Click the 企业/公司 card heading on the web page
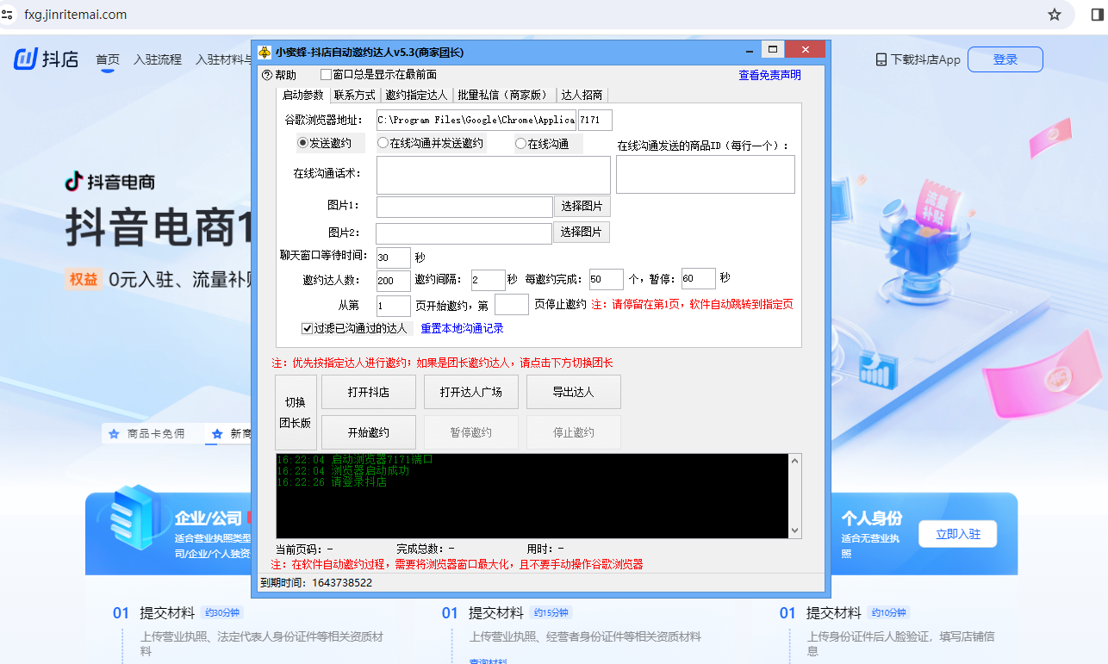The height and width of the screenshot is (664, 1108). click(x=209, y=518)
